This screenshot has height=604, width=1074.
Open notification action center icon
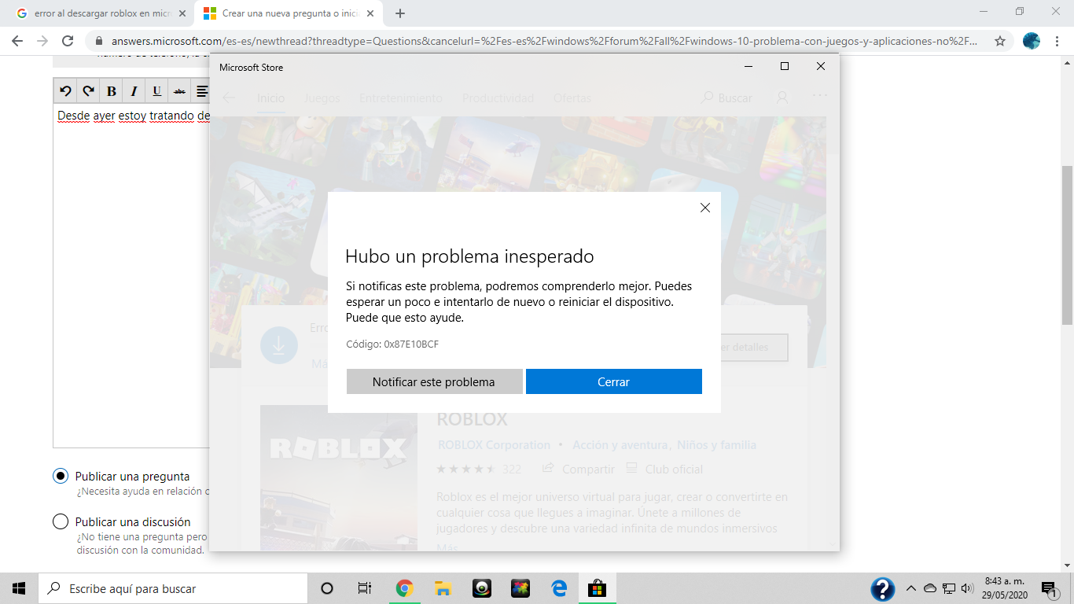[1050, 588]
